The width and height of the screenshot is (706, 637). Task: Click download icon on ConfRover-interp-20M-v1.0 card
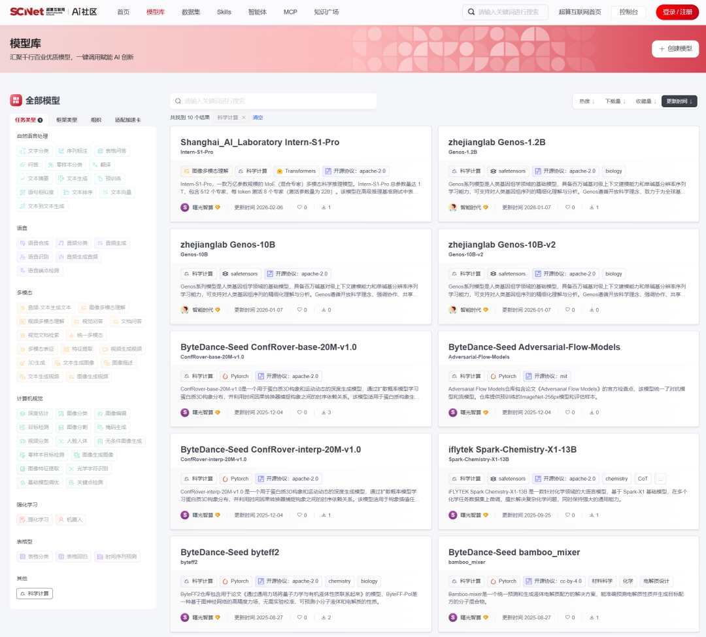pyautogui.click(x=324, y=515)
